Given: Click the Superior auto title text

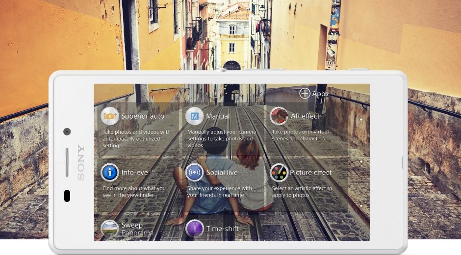Looking at the screenshot, I should 143,116.
